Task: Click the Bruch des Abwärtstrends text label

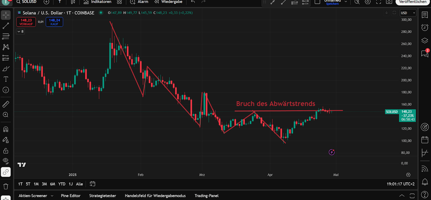Action: [276, 104]
